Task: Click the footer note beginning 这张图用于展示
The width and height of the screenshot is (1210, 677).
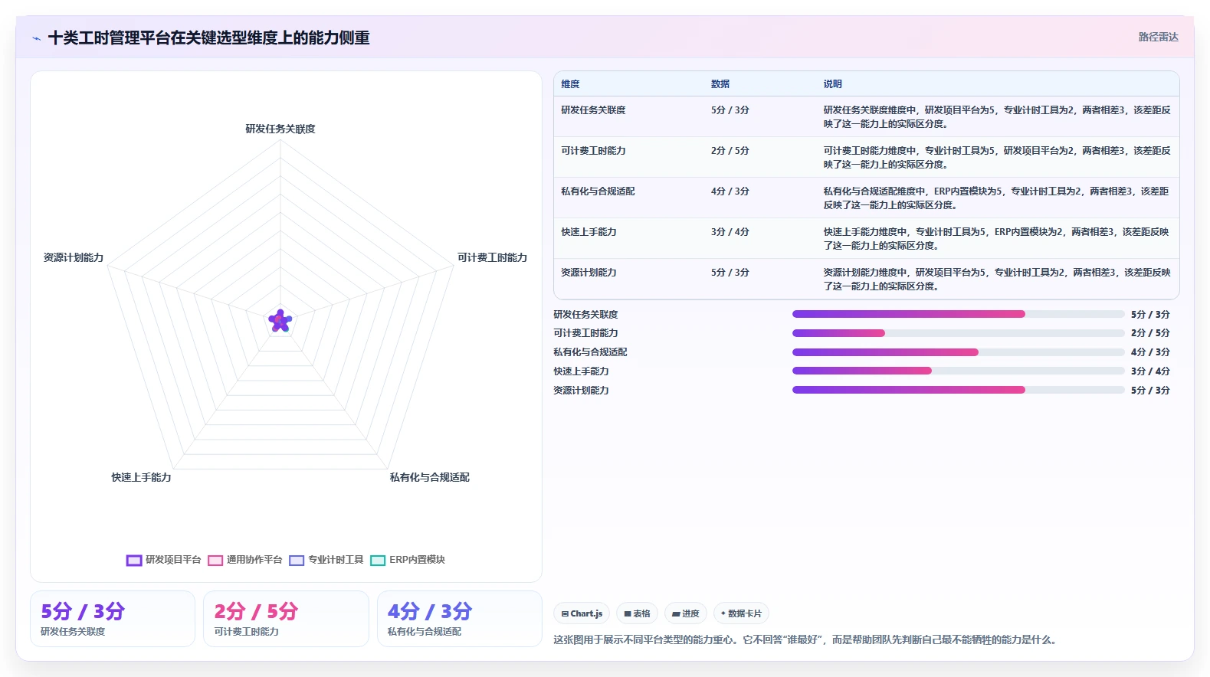Action: (807, 639)
